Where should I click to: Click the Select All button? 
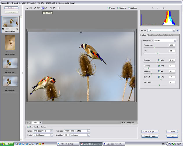tap(11, 8)
